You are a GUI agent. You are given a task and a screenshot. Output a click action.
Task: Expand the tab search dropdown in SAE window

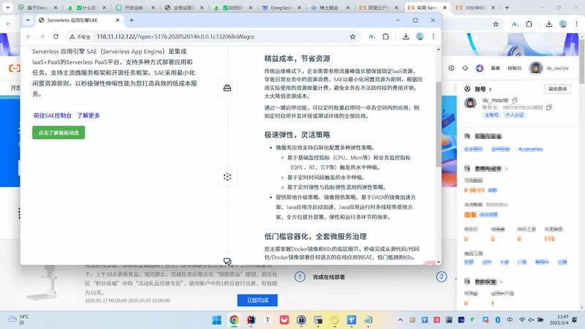tap(28, 20)
